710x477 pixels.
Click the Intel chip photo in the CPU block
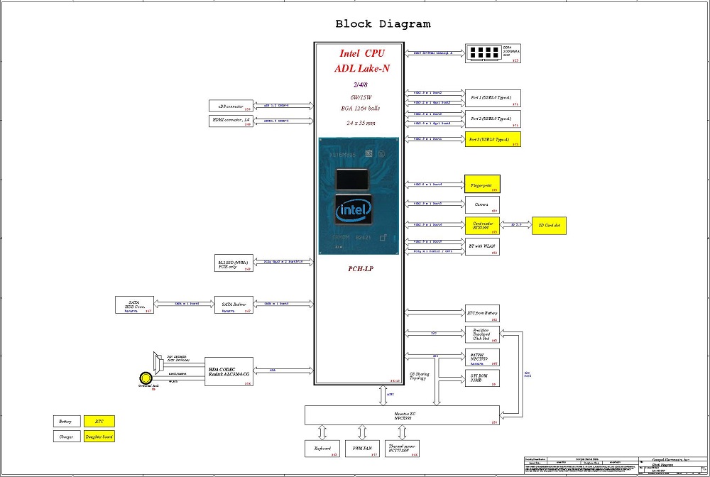click(359, 196)
